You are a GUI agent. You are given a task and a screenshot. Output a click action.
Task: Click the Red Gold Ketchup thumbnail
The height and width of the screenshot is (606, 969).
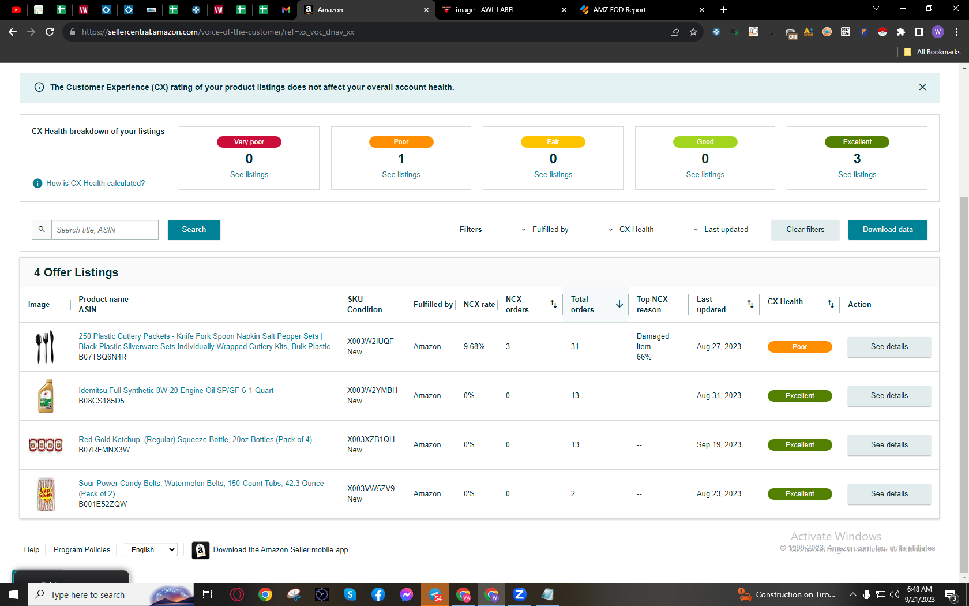tap(46, 445)
